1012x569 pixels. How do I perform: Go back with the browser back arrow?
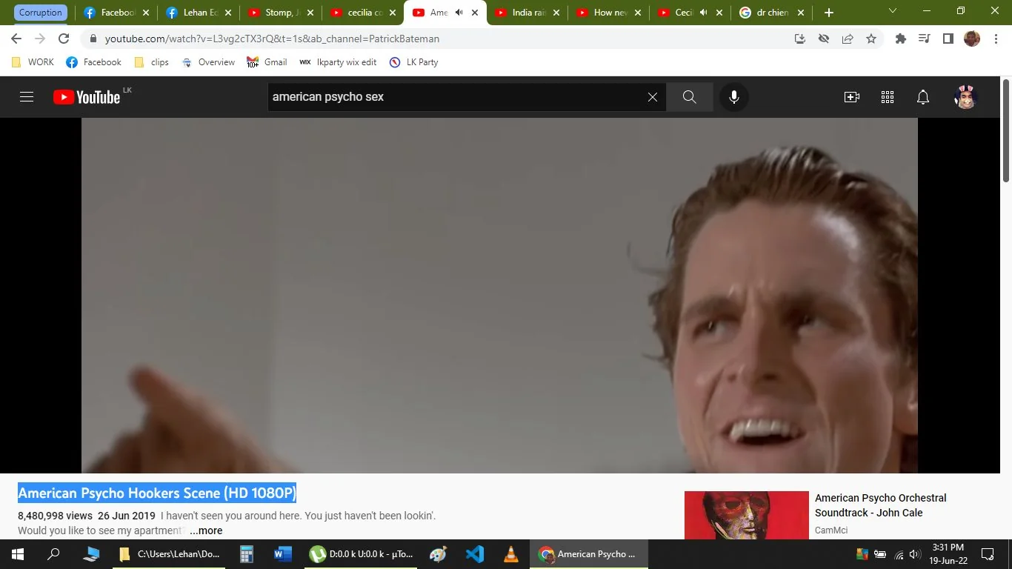pos(16,39)
